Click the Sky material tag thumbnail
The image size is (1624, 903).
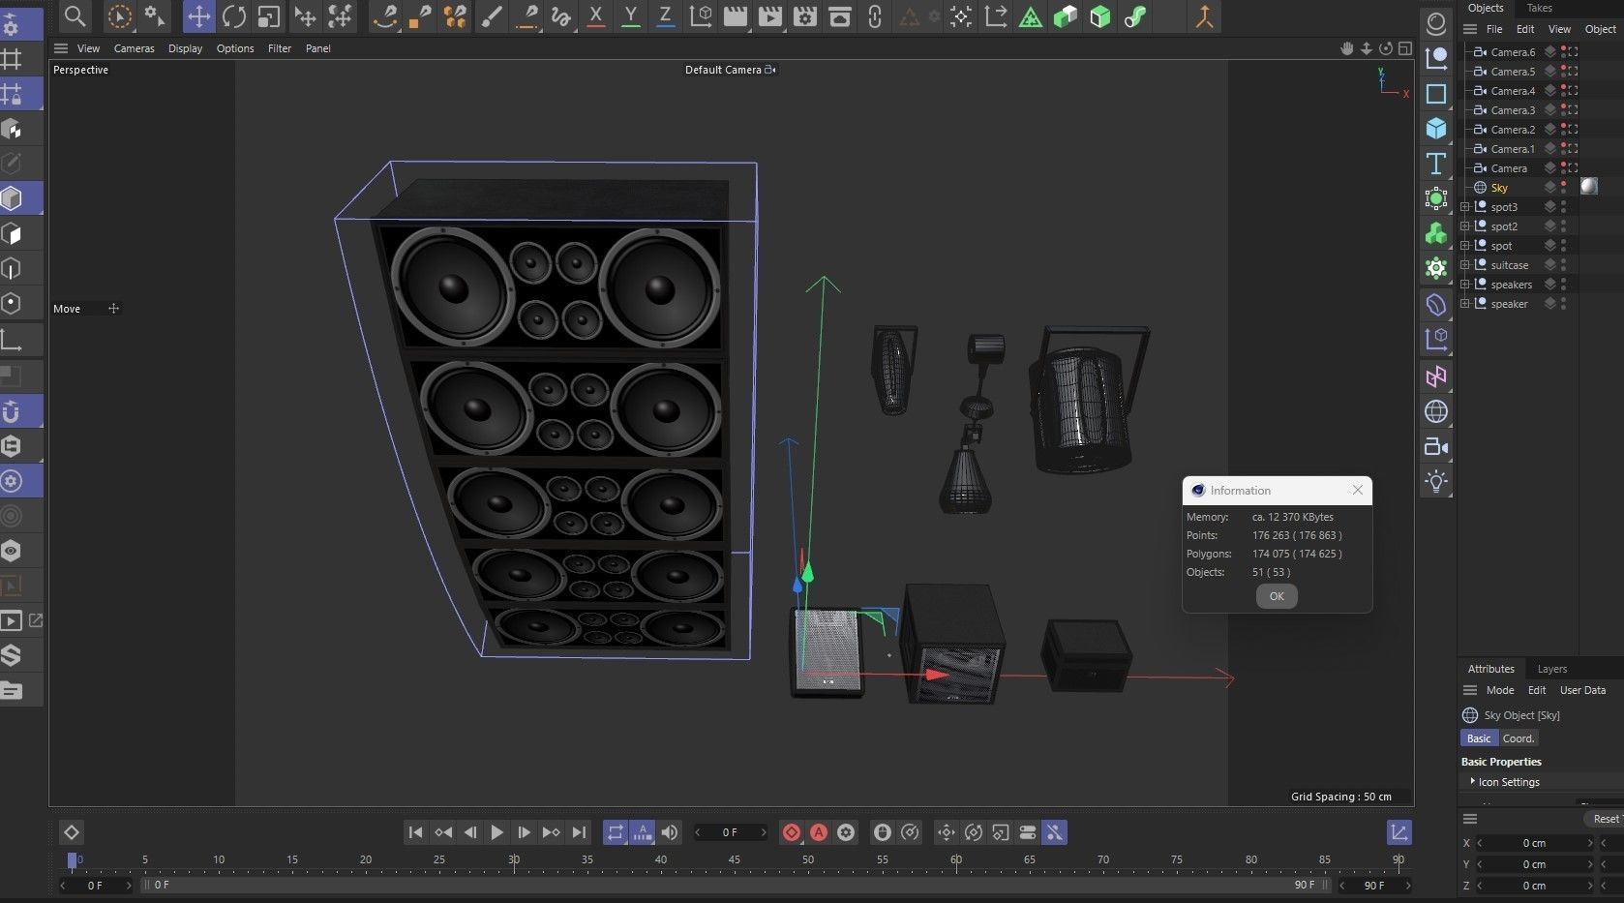[1589, 187]
